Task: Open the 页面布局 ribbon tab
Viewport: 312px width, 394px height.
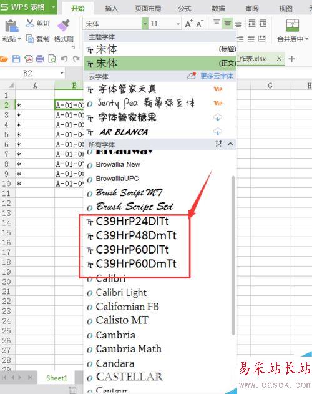Action: (148, 9)
